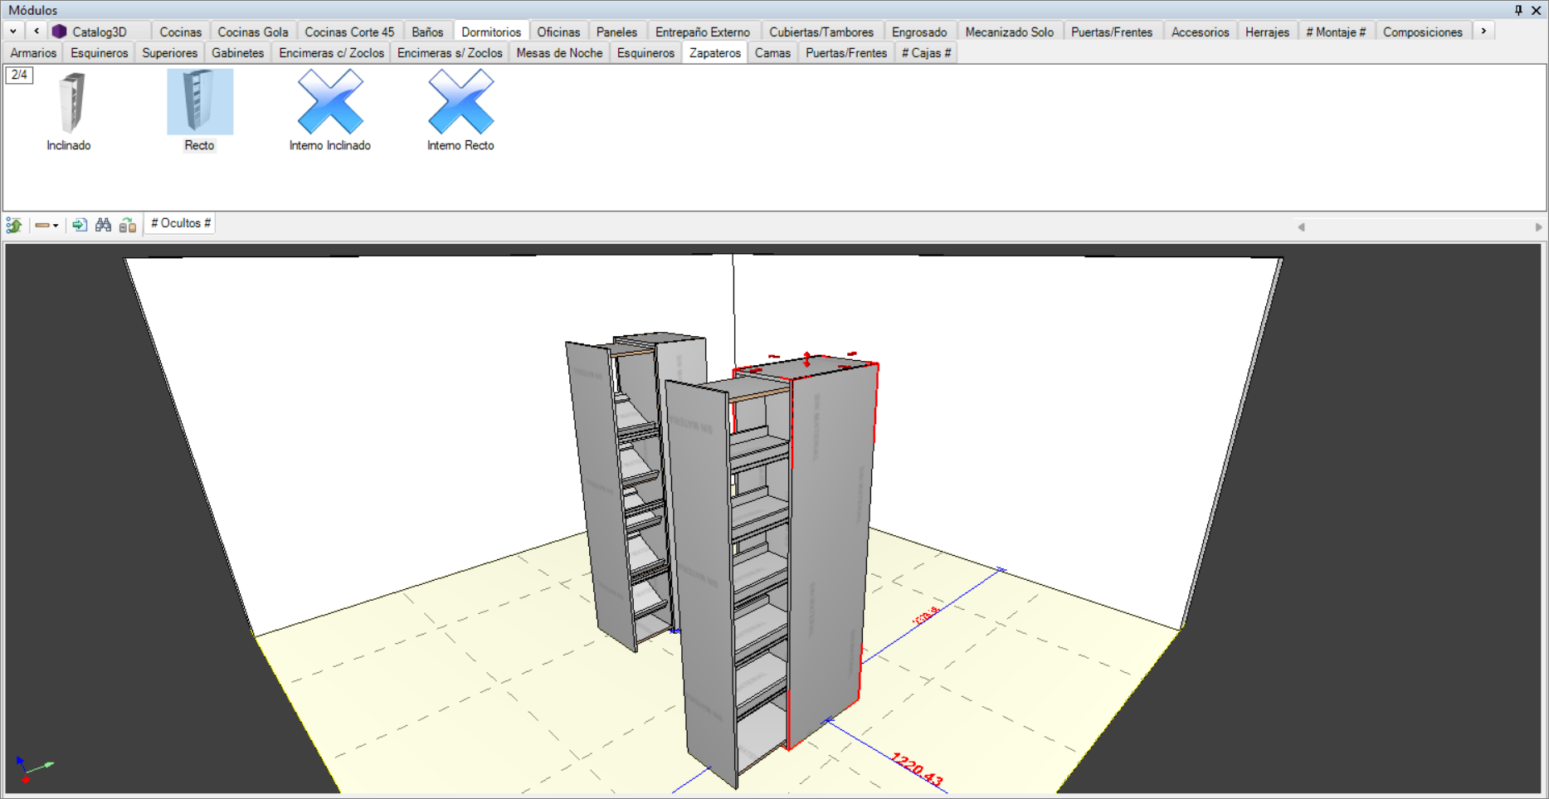Image resolution: width=1549 pixels, height=799 pixels.
Task: Open the Armarios subcategory tab
Action: [x=33, y=52]
